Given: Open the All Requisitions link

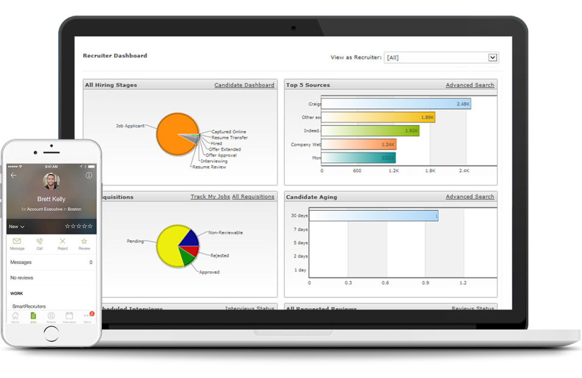Looking at the screenshot, I should tap(253, 197).
